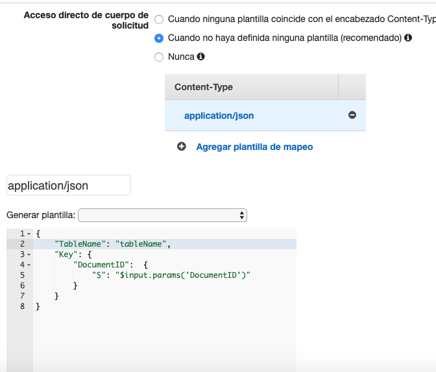
Task: Click 'Acceso directo de cuerpo de solicitud' label
Action: pos(86,20)
